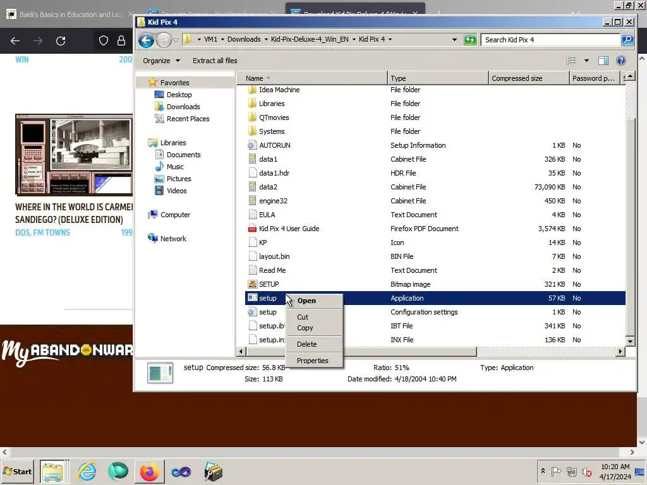Select Libraries in the navigation pane
The height and width of the screenshot is (485, 647).
click(173, 143)
